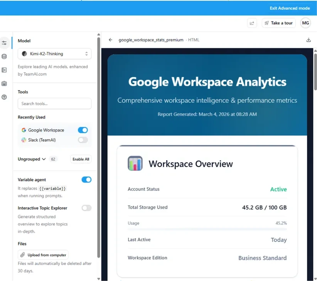The image size is (317, 281).
Task: Click the {{variable}} code text
Action: click(x=52, y=188)
